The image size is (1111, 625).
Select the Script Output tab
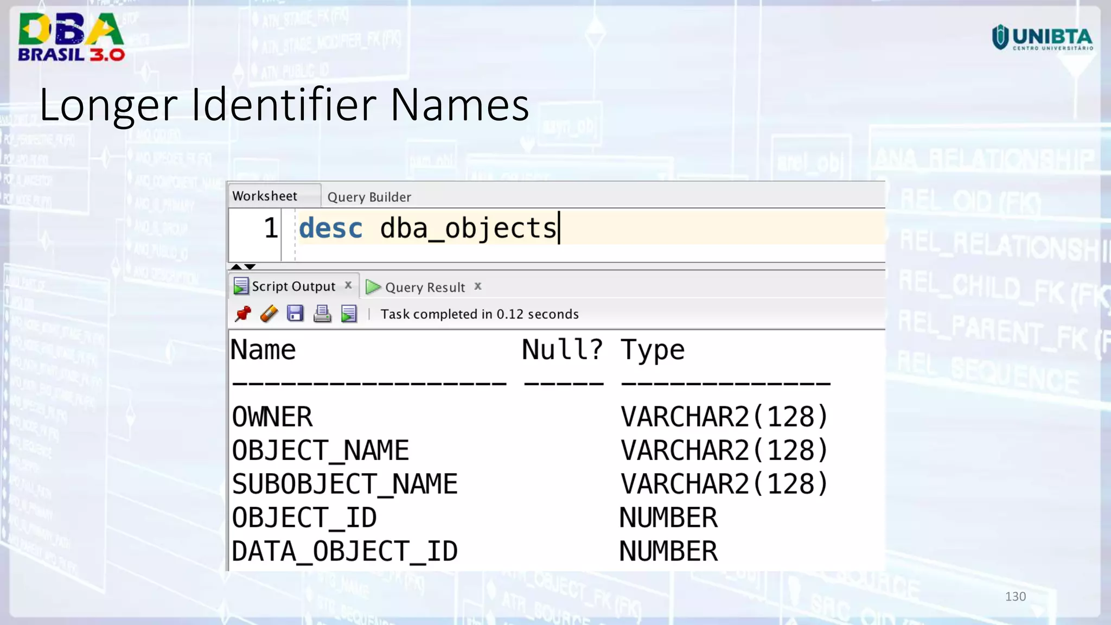tap(293, 286)
